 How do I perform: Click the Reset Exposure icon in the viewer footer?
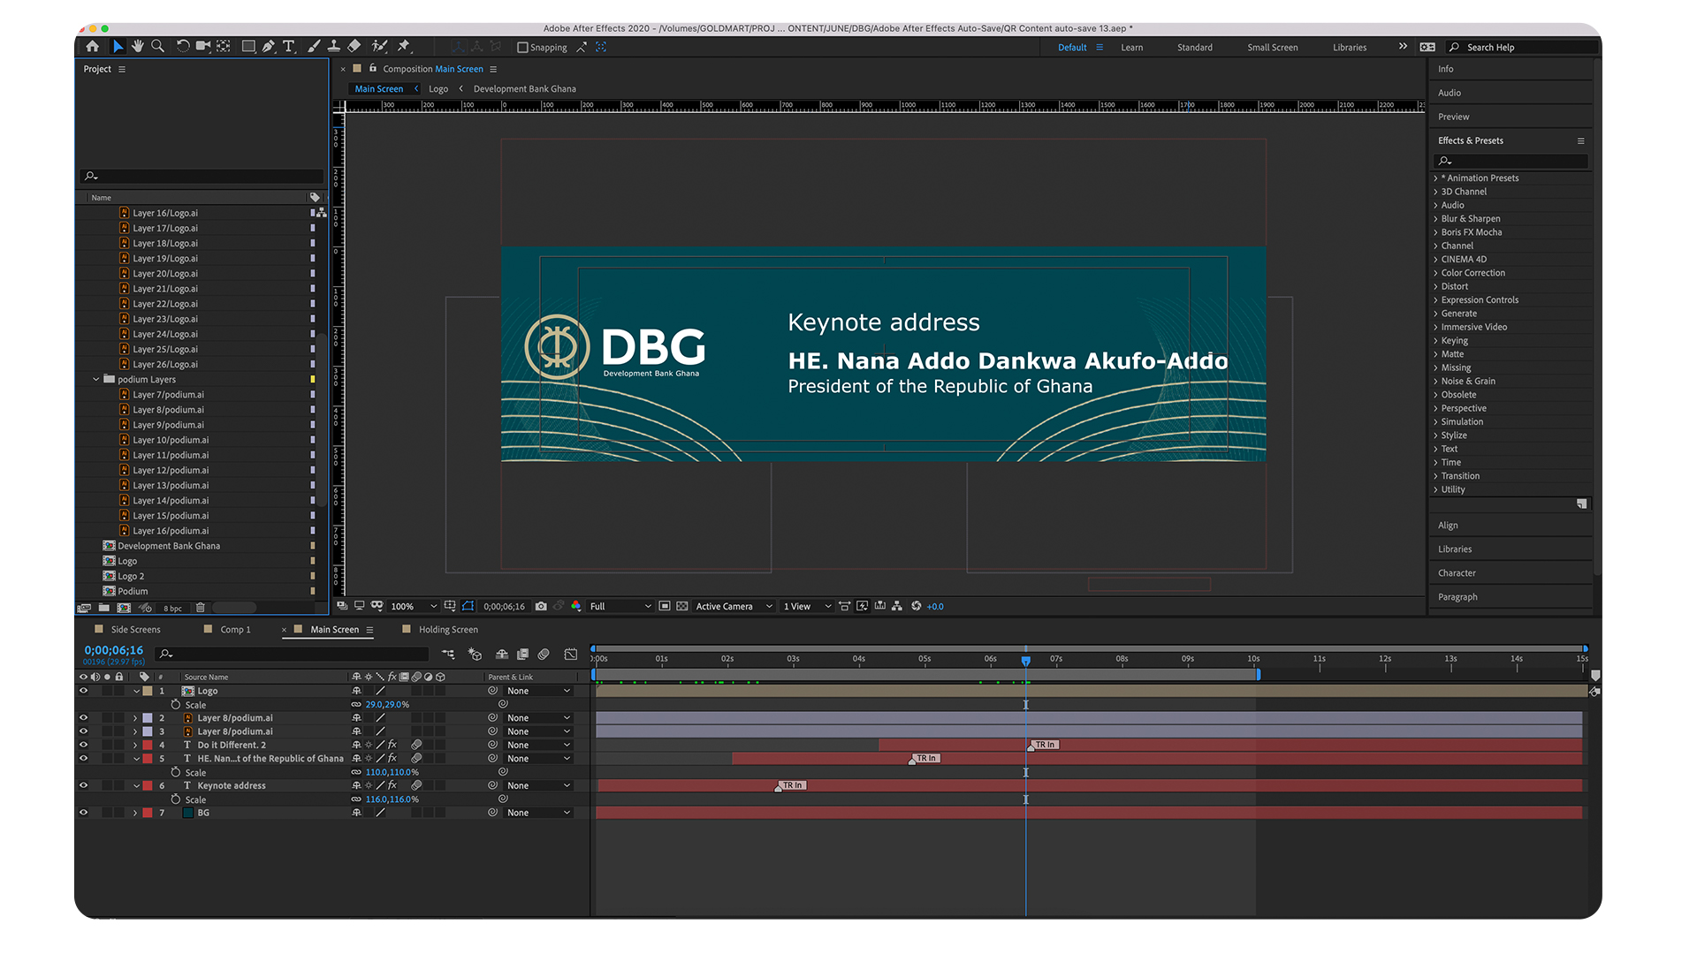pos(917,607)
